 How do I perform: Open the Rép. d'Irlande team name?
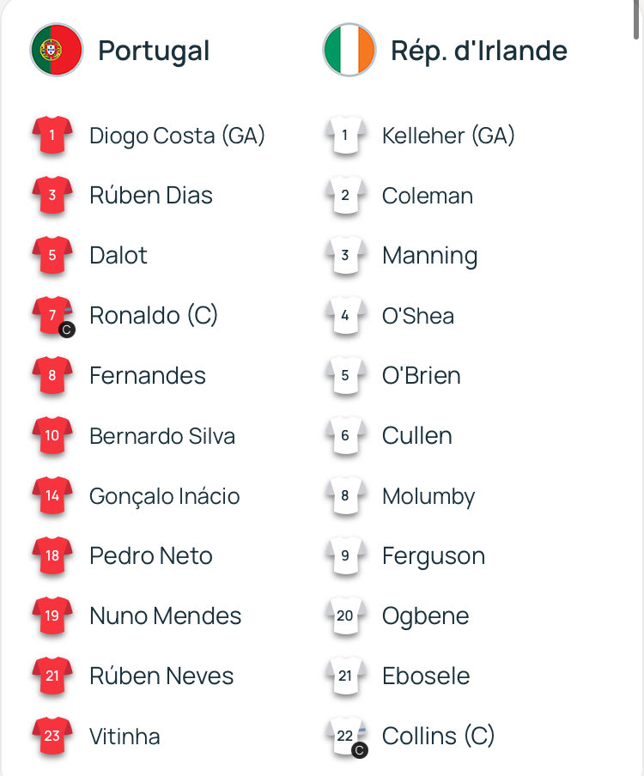(478, 51)
